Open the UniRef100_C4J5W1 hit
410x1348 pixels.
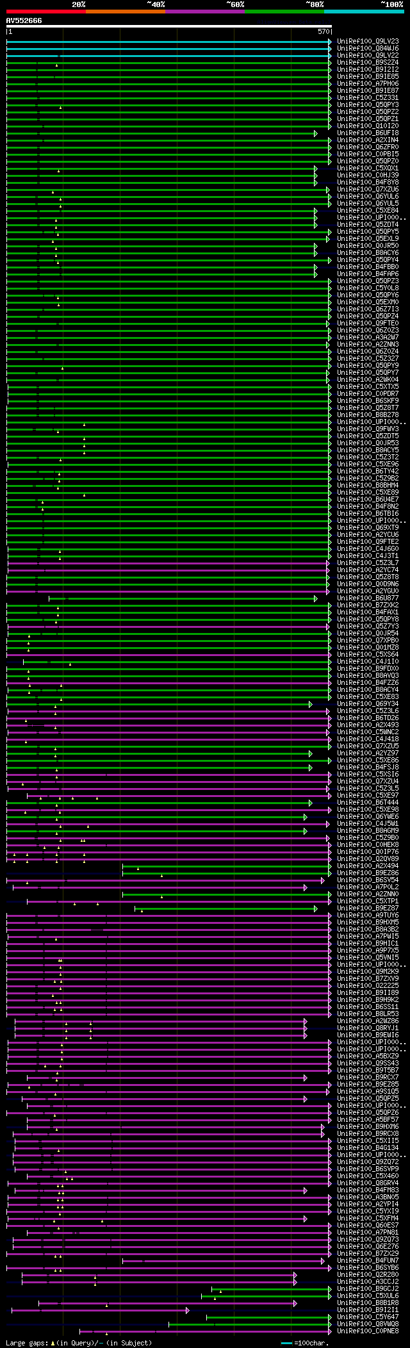point(368,823)
